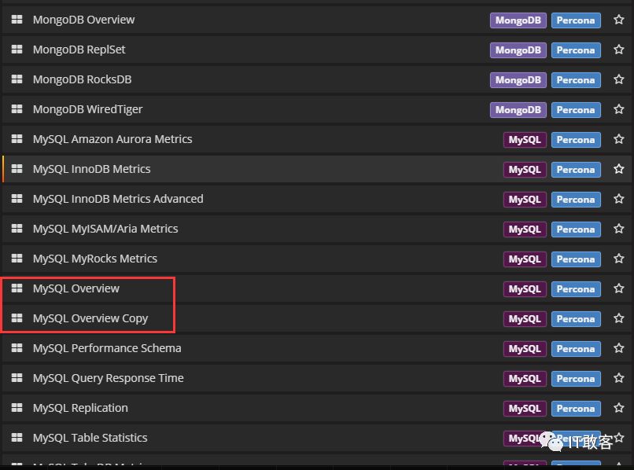Star the MySQL MyISAM/Aria Metrics dashboard
634x470 pixels.
pyautogui.click(x=618, y=229)
